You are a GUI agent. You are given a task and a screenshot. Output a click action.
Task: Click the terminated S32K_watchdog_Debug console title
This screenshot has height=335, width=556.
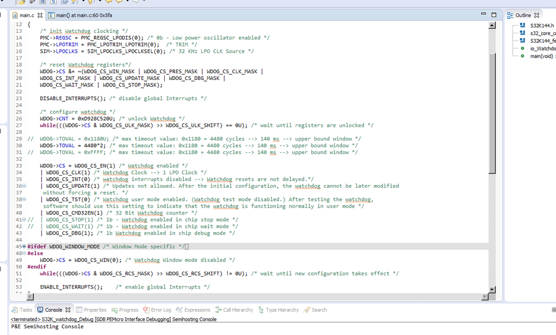(x=114, y=319)
